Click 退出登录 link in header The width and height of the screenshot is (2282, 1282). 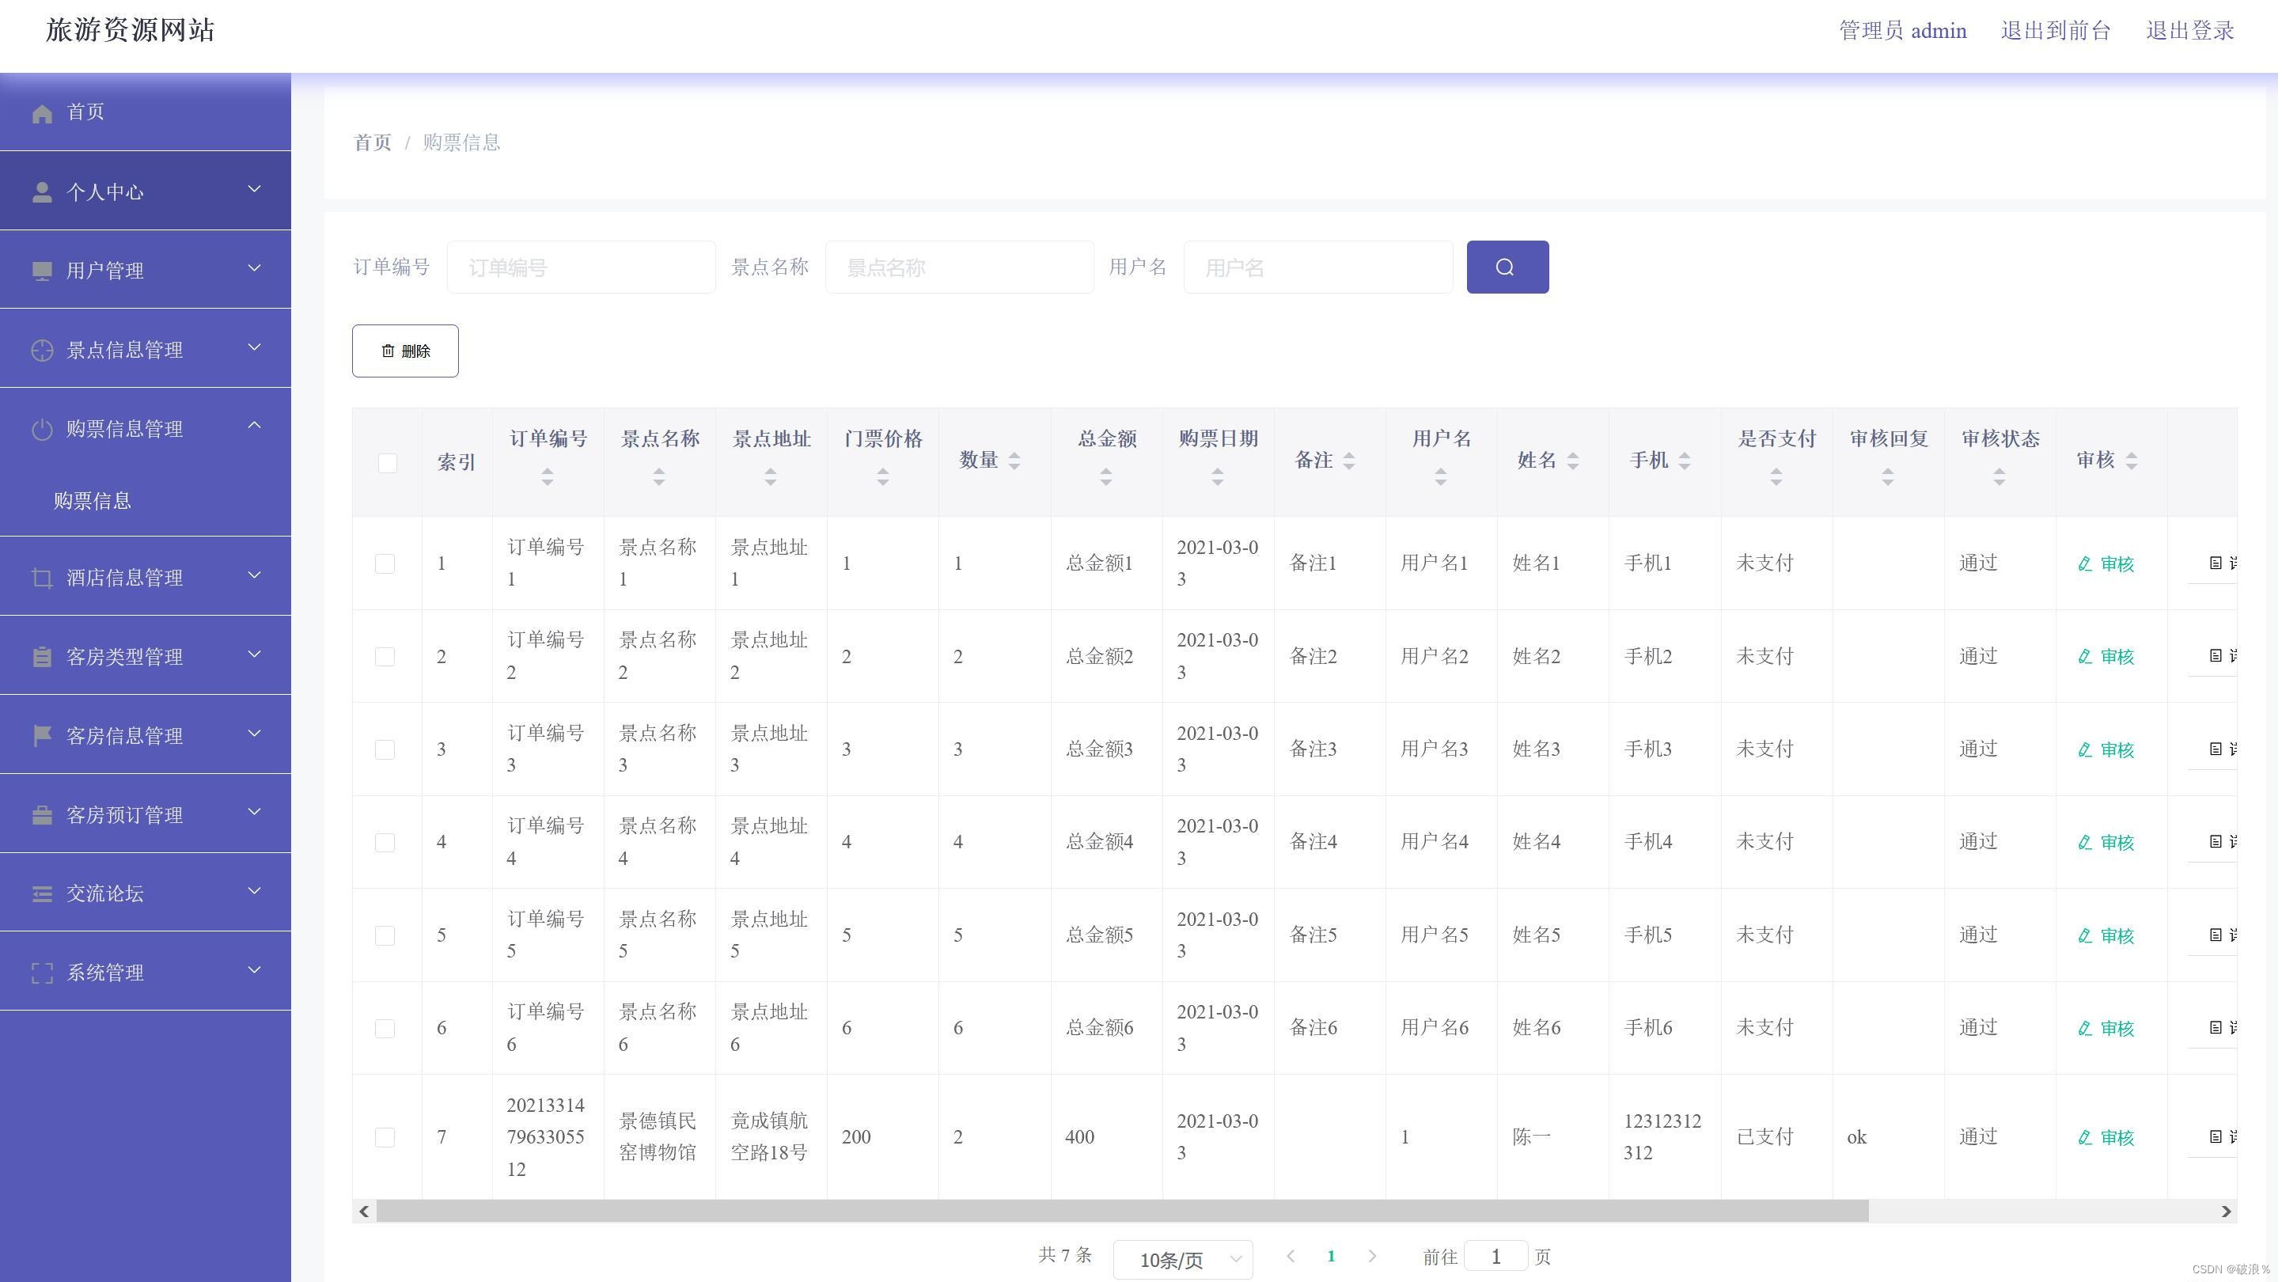2189,31
